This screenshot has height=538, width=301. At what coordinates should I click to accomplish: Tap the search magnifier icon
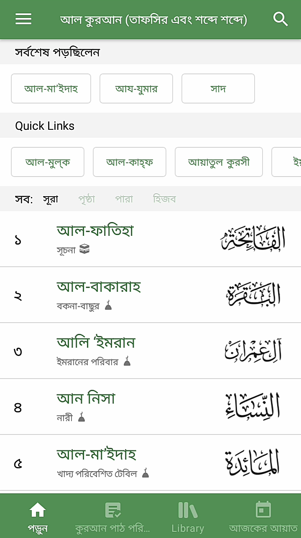pos(281,19)
